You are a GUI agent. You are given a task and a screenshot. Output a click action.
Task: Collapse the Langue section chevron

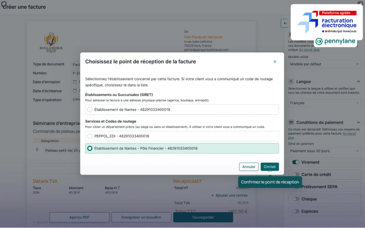(x=358, y=82)
